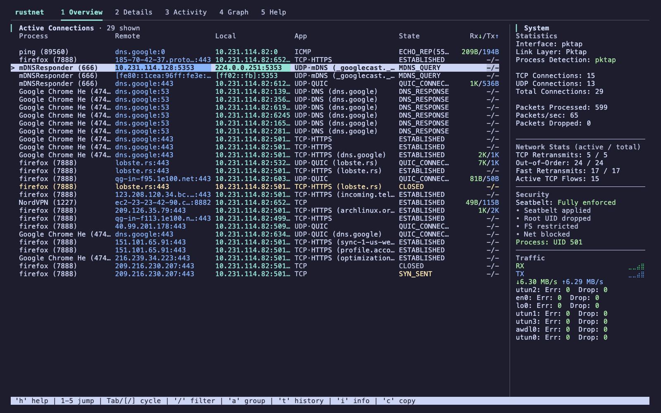
Task: Click the 81B/50B traffic value
Action: (x=484, y=179)
